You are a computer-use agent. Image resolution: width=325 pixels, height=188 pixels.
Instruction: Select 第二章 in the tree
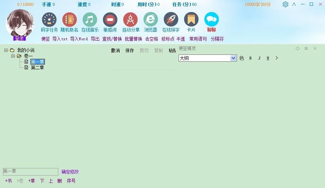(38, 68)
